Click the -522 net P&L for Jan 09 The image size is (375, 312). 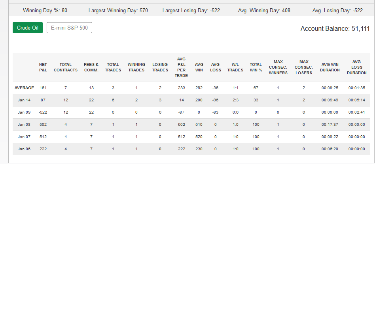coord(43,112)
